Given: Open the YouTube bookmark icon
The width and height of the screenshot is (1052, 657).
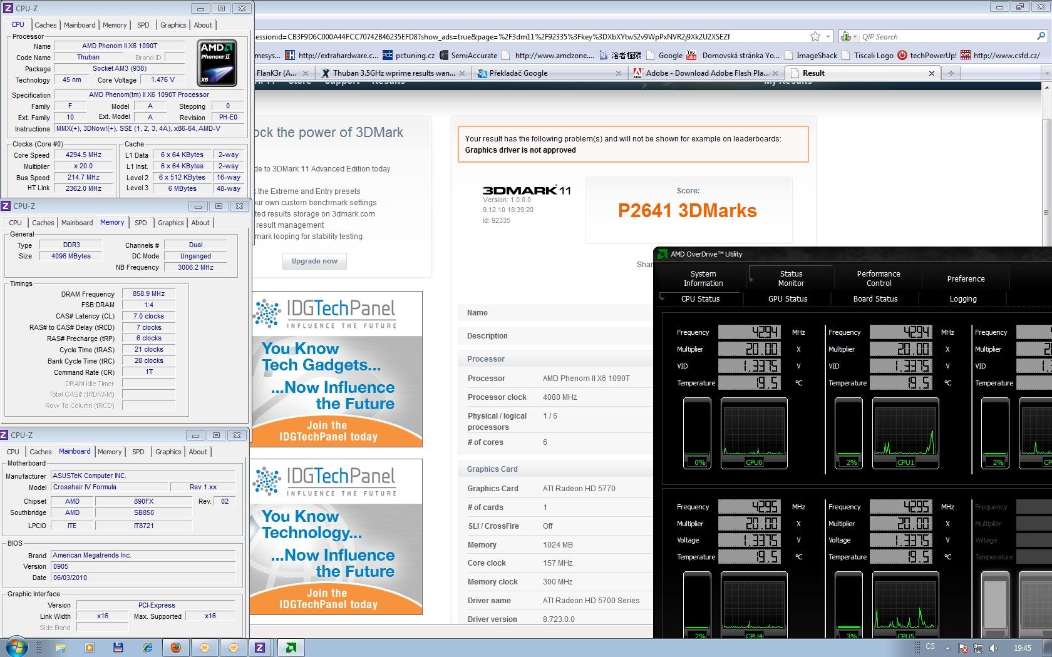Looking at the screenshot, I should (x=691, y=55).
